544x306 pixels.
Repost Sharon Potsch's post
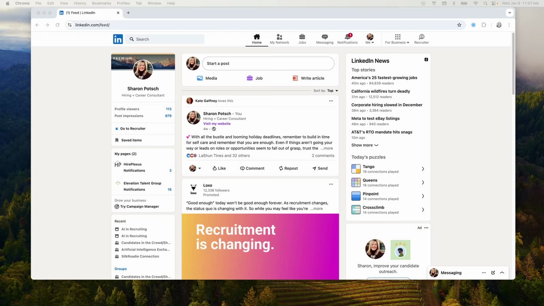pos(288,168)
